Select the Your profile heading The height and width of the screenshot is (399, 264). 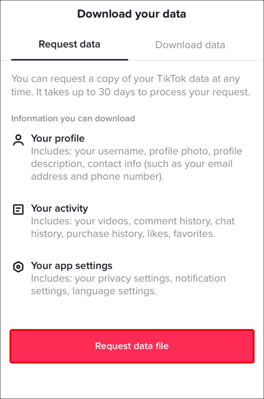(x=58, y=138)
